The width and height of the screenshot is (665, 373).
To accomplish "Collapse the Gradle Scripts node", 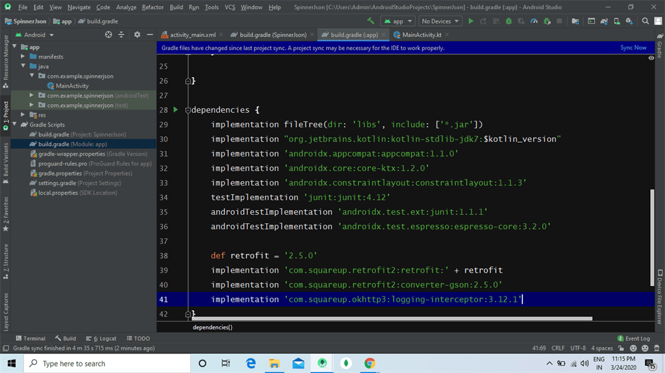I will (x=15, y=124).
